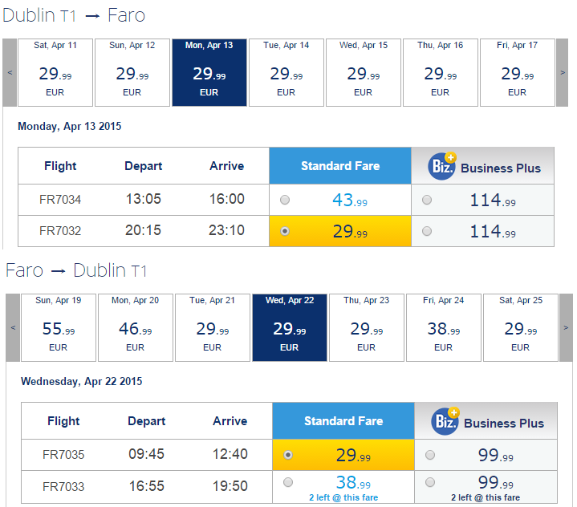Select FR7032 standard fare 29.99 radio
Image resolution: width=577 pixels, height=507 pixels.
tap(285, 231)
